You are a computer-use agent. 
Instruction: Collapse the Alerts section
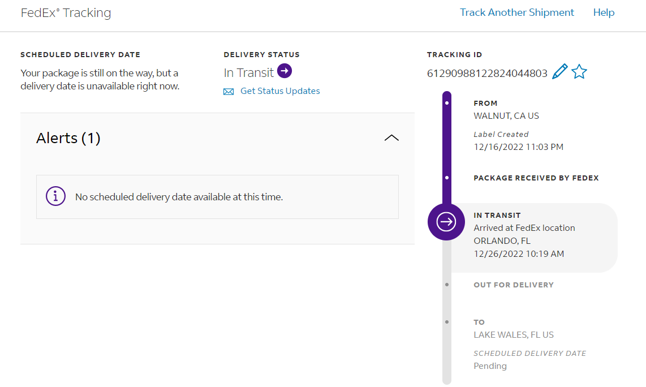(391, 138)
